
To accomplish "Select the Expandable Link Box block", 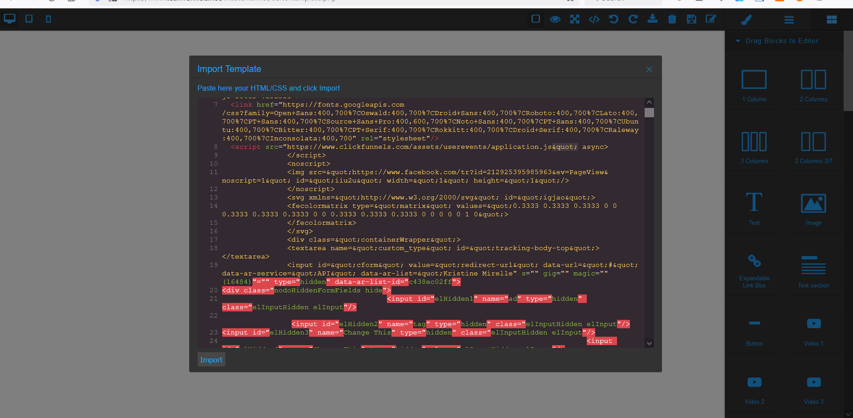I will [x=754, y=269].
